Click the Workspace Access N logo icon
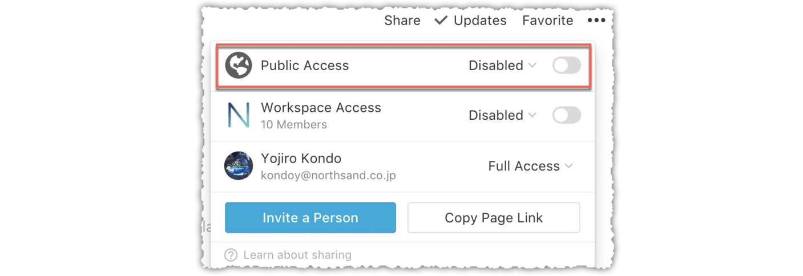Screen dimensions: 803x276 (239, 115)
